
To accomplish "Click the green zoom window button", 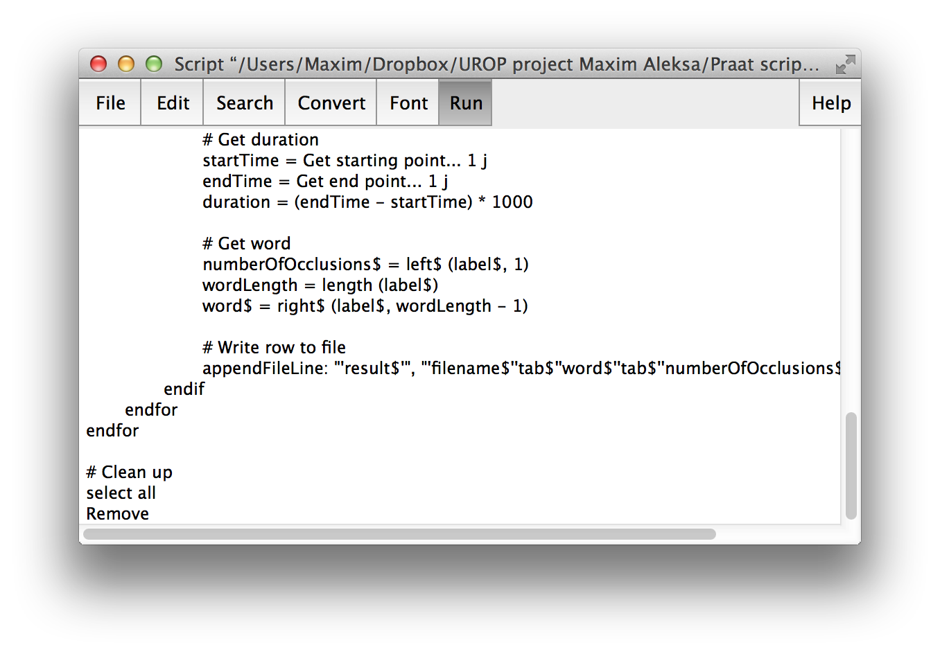I will (154, 64).
